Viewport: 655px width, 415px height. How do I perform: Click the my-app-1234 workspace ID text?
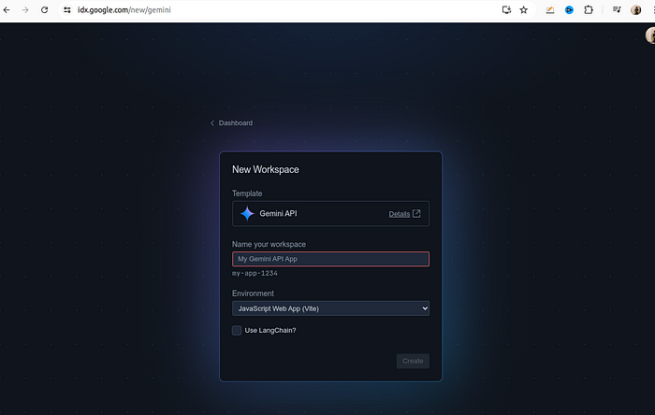point(255,273)
